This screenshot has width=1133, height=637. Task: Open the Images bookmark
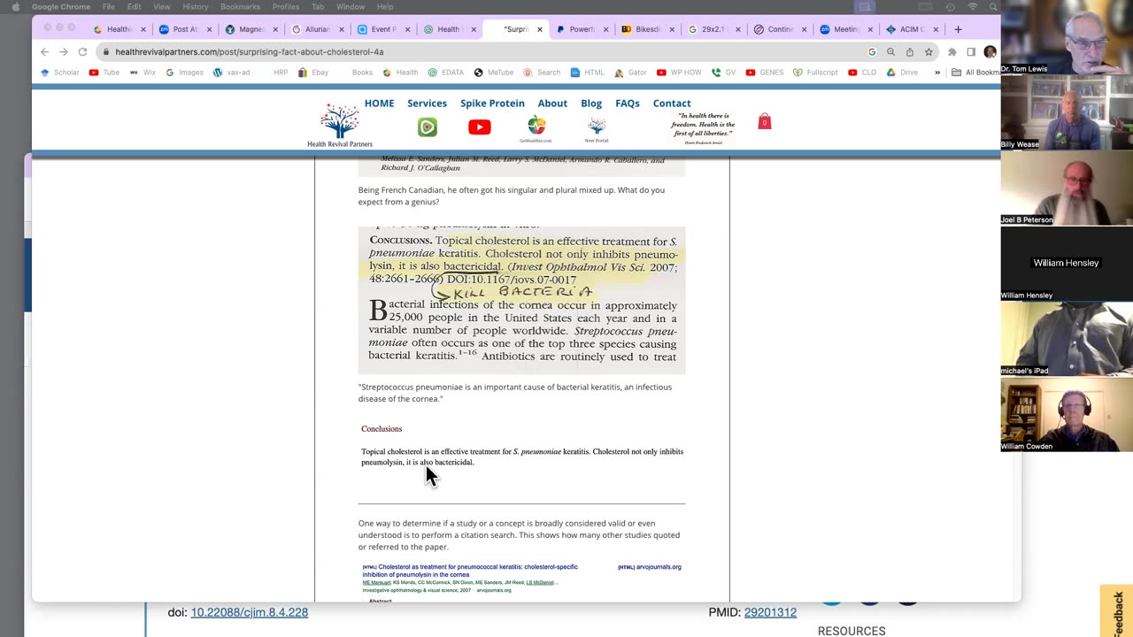coord(184,73)
